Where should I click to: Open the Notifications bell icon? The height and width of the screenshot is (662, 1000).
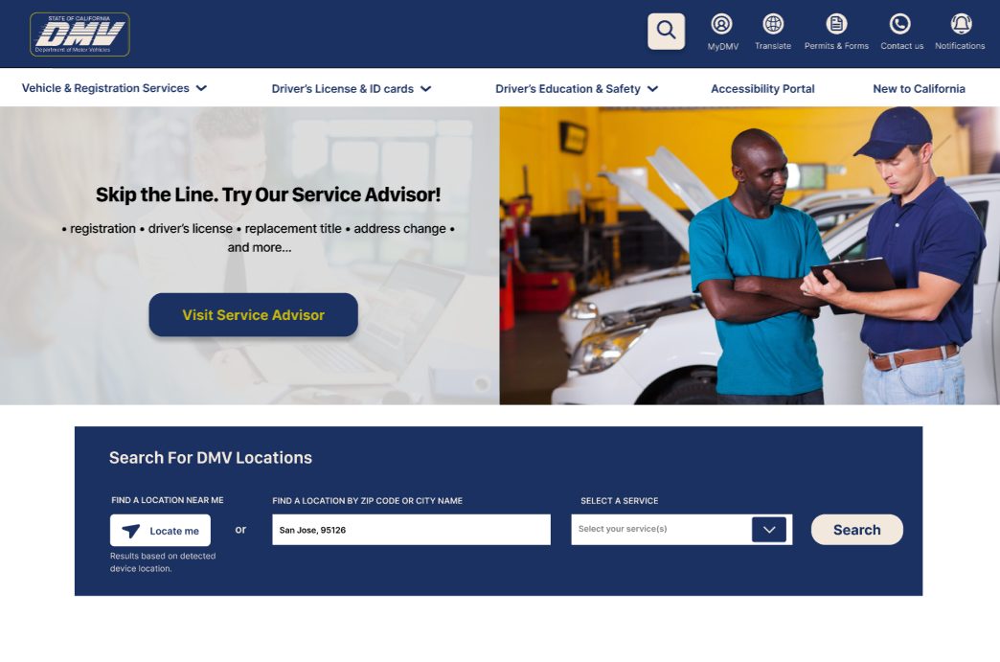pos(961,24)
